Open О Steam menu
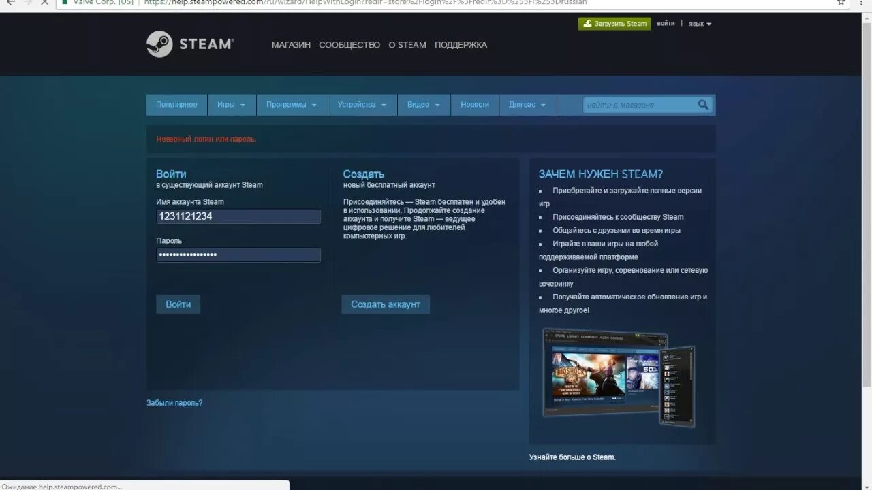This screenshot has width=872, height=490. [407, 45]
